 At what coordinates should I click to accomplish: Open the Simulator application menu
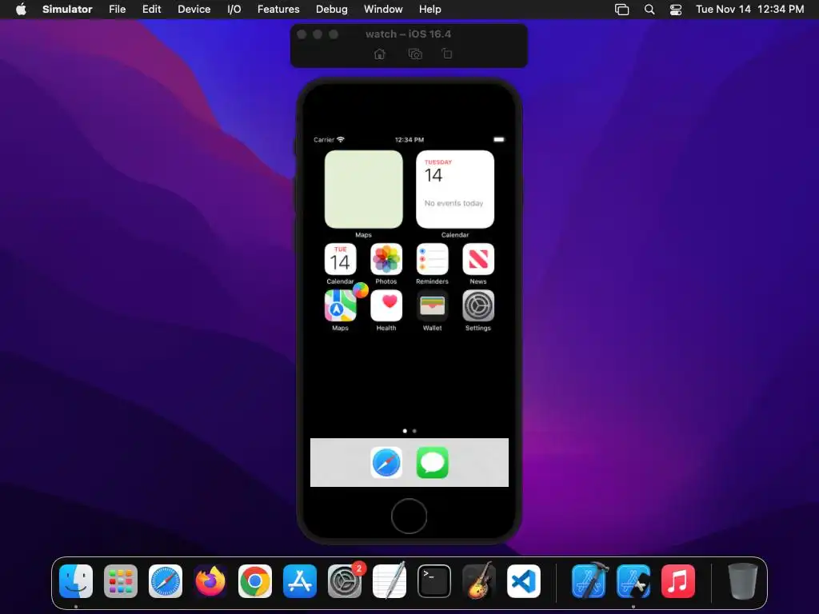point(67,10)
